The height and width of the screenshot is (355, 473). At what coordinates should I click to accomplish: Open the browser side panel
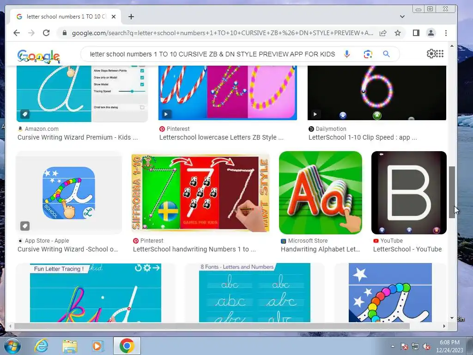(416, 33)
